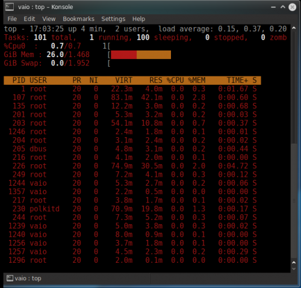The image size is (301, 288).
Task: Click the orange portion of memory bar
Action: point(154,55)
